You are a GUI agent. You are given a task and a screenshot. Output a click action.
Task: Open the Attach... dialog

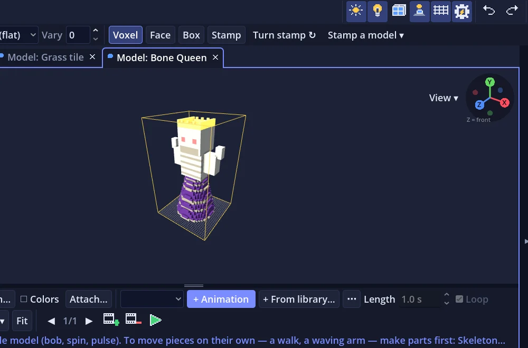click(89, 299)
